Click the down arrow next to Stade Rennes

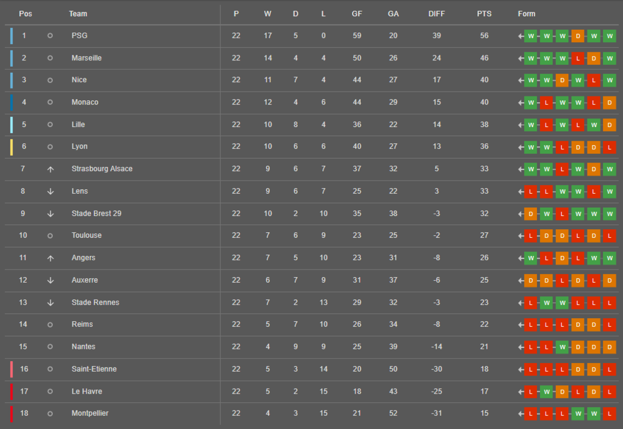50,303
